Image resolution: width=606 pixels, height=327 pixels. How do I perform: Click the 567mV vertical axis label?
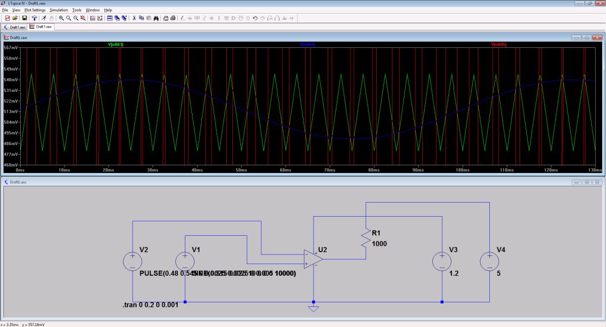tap(10, 48)
